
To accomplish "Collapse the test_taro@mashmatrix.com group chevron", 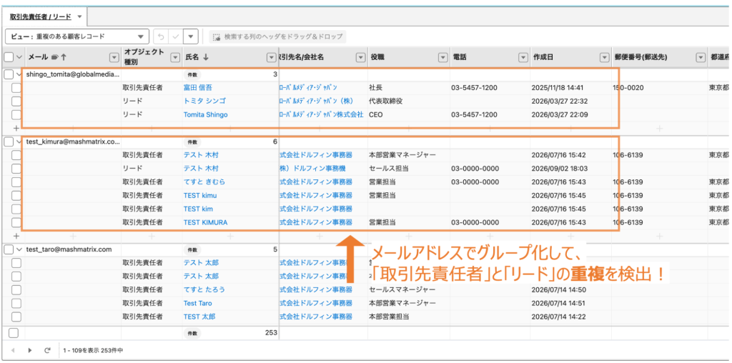I will 19,249.
